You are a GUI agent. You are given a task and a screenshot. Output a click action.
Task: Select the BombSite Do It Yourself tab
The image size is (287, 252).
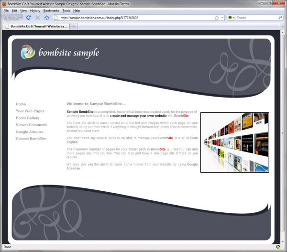36,26
